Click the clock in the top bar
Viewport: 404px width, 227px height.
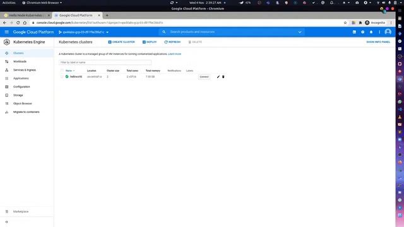point(205,3)
